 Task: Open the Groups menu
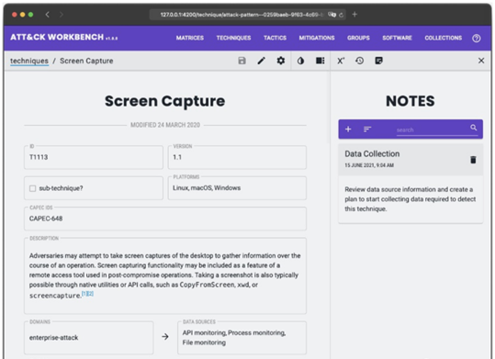pyautogui.click(x=358, y=38)
